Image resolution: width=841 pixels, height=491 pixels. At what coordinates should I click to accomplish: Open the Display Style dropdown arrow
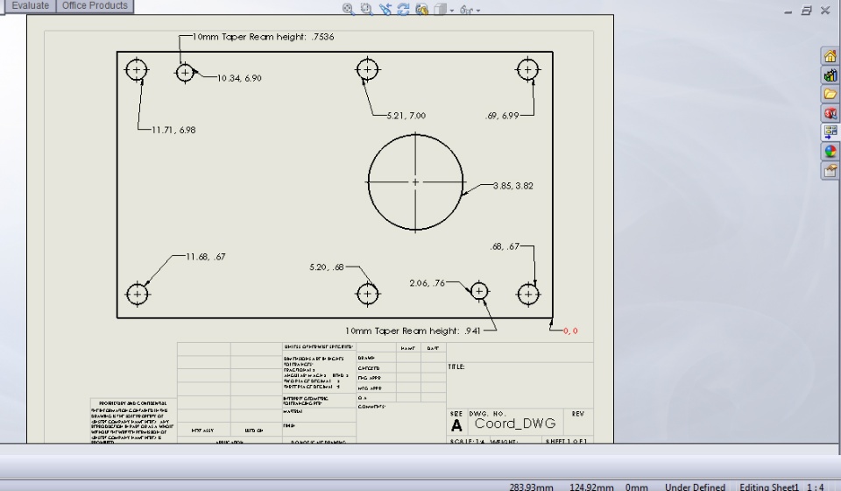pyautogui.click(x=452, y=11)
